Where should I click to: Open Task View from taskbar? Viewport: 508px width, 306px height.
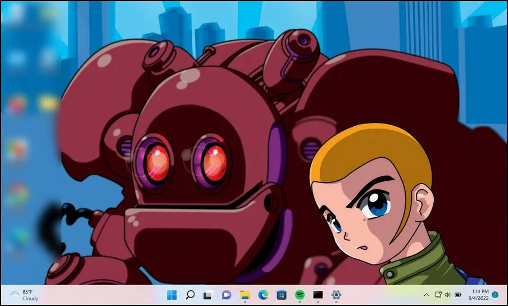[x=208, y=295]
